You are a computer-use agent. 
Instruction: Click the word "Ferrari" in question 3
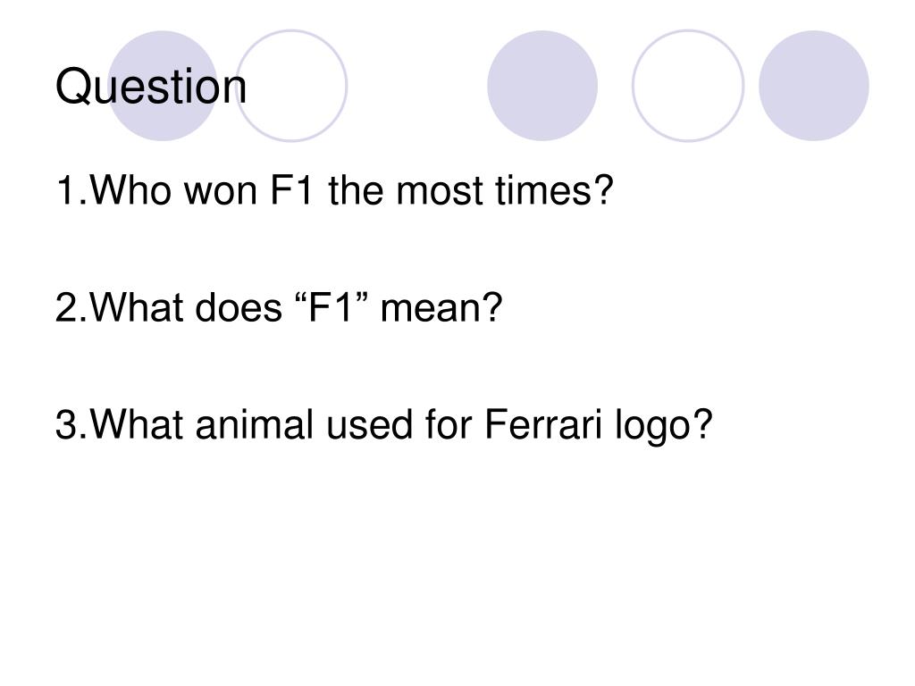[x=543, y=424]
